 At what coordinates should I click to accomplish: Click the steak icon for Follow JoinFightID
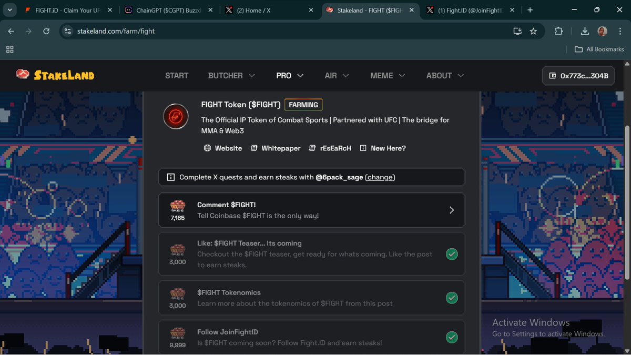pyautogui.click(x=178, y=333)
